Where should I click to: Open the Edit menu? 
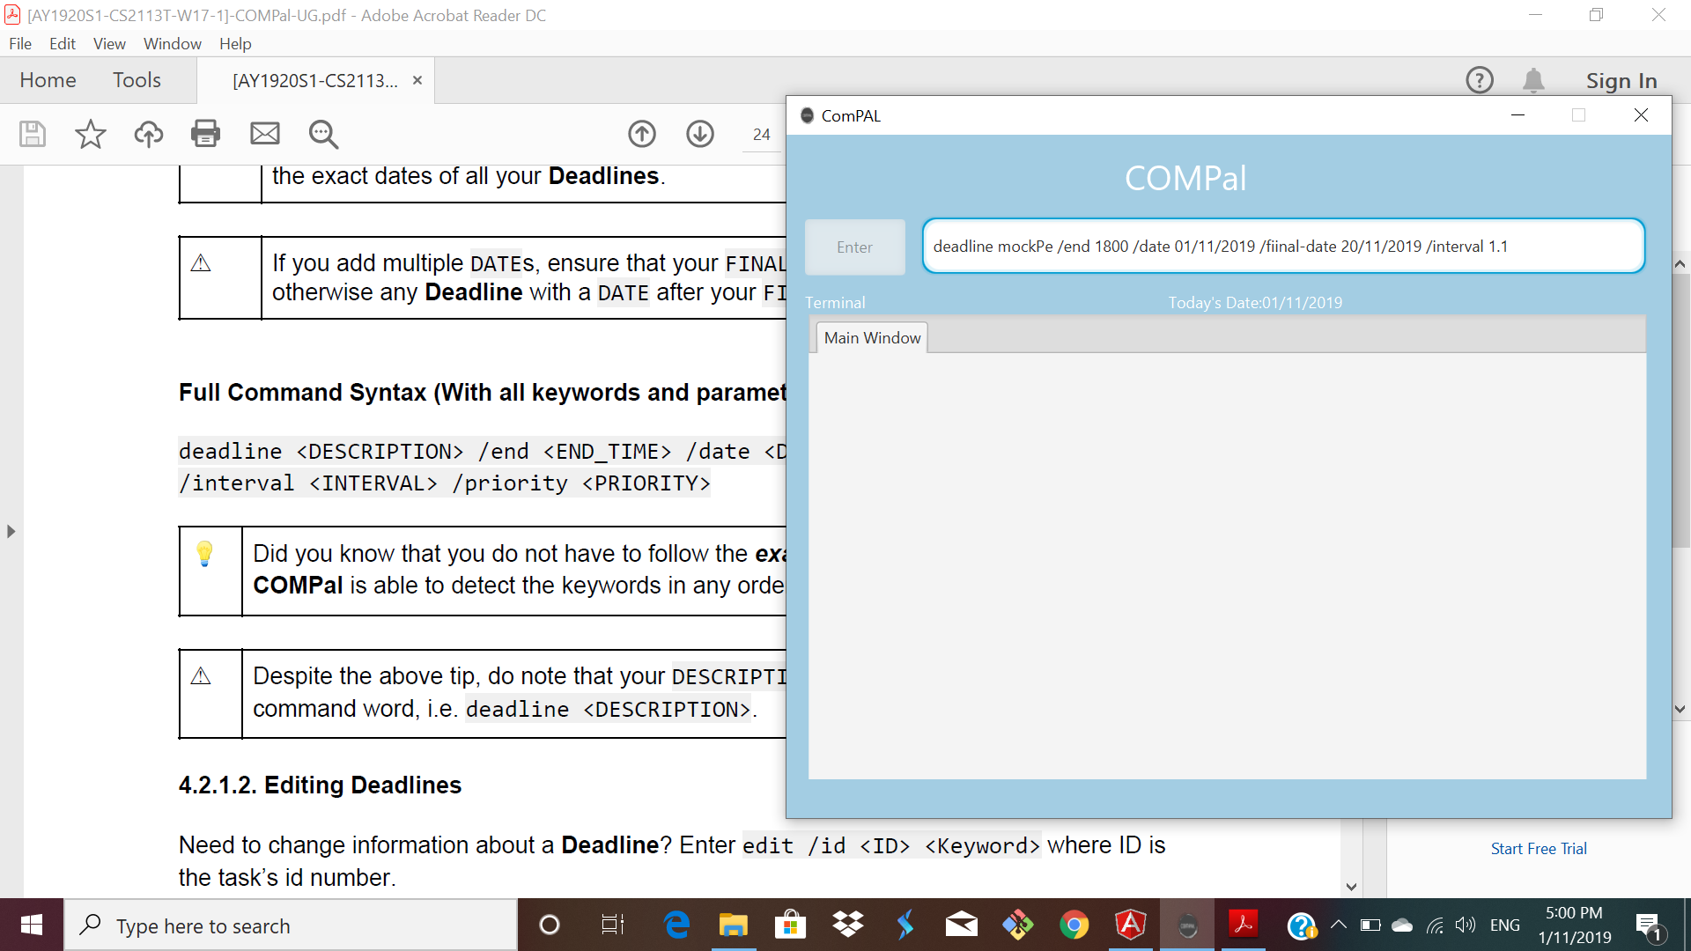pyautogui.click(x=62, y=43)
